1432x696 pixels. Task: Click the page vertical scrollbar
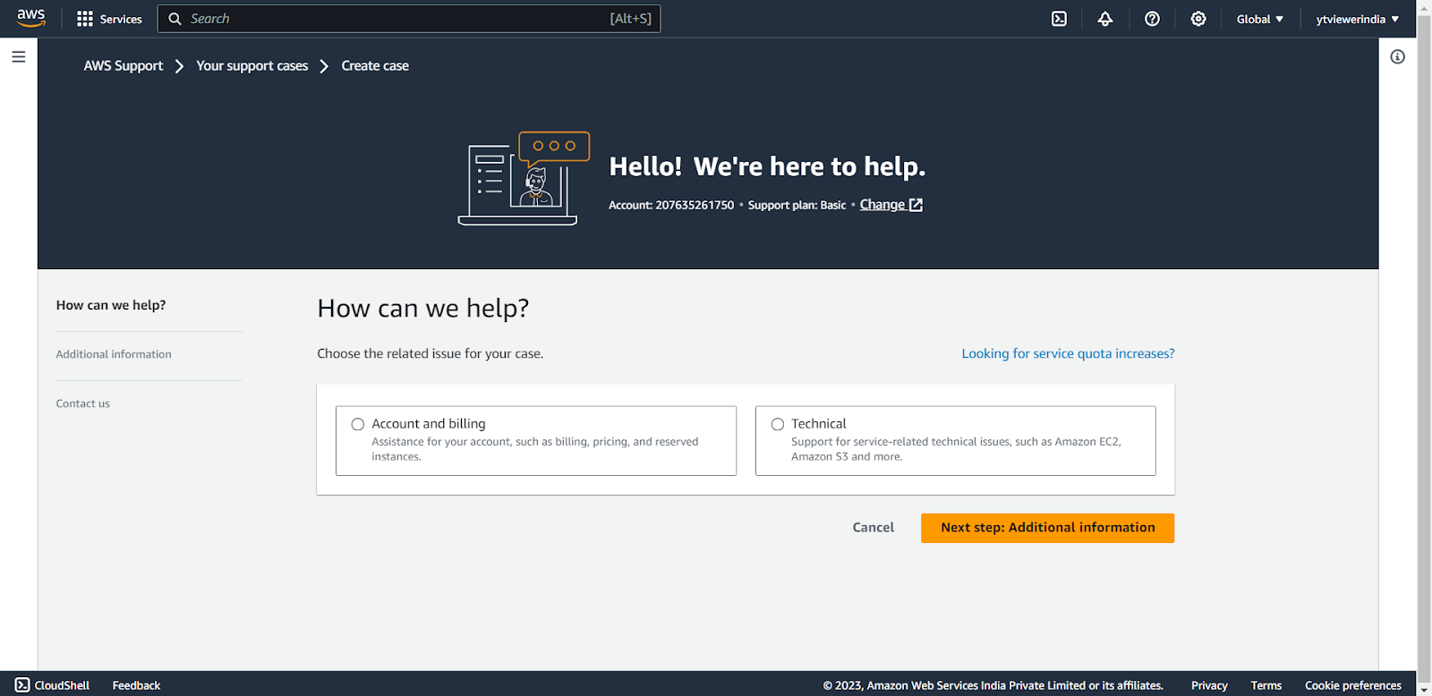click(1424, 340)
